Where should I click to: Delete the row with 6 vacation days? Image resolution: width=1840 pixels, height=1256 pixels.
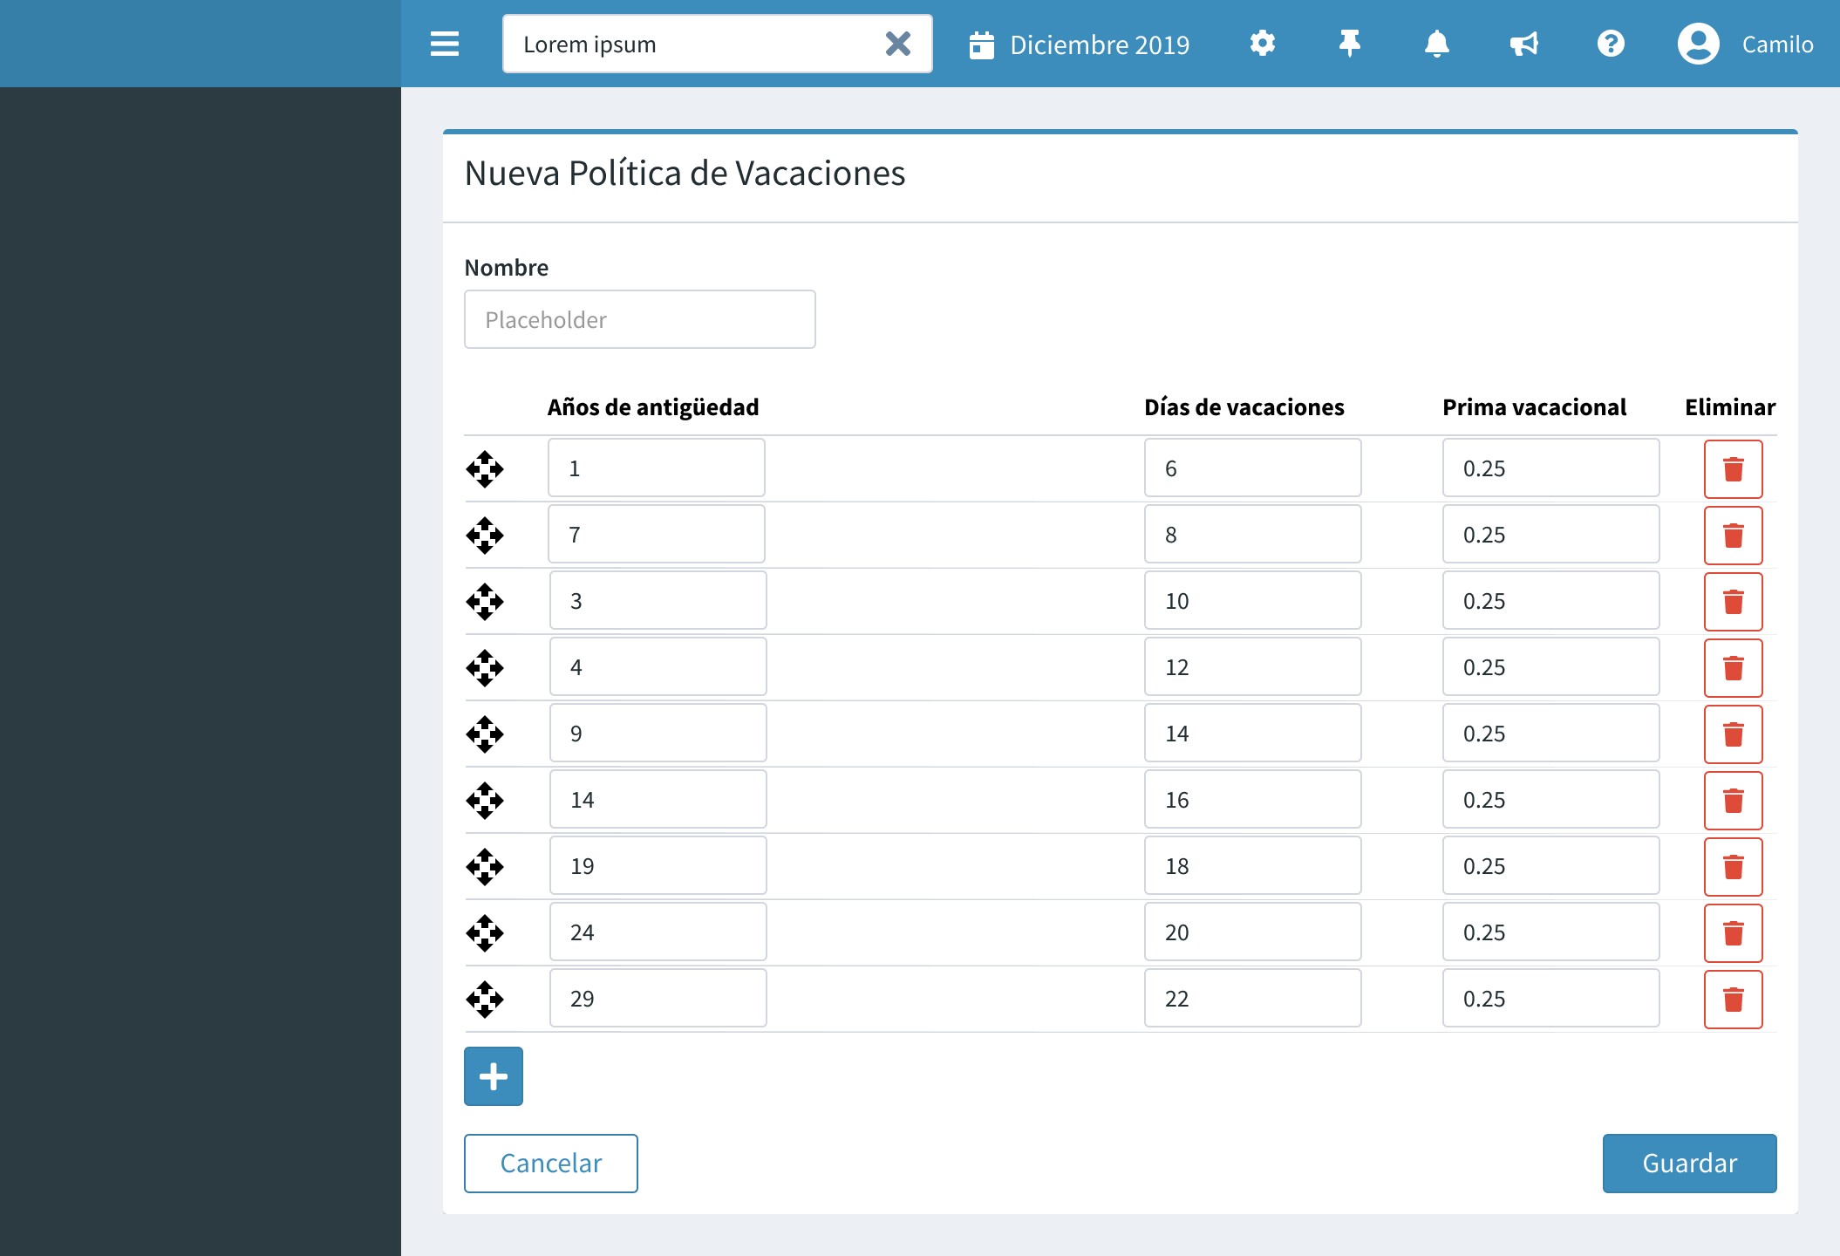point(1733,469)
